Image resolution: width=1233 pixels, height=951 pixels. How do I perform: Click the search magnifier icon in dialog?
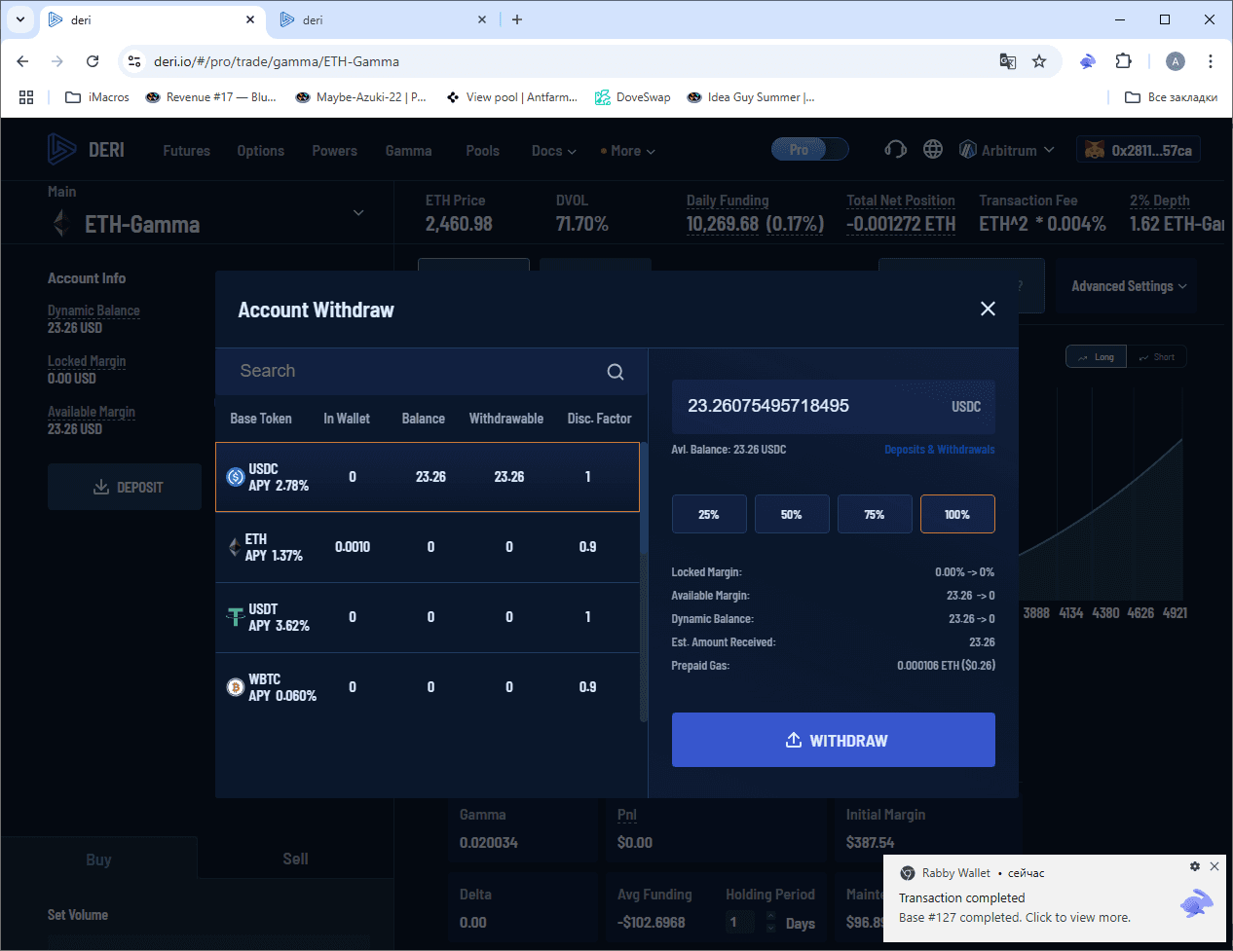pyautogui.click(x=616, y=372)
